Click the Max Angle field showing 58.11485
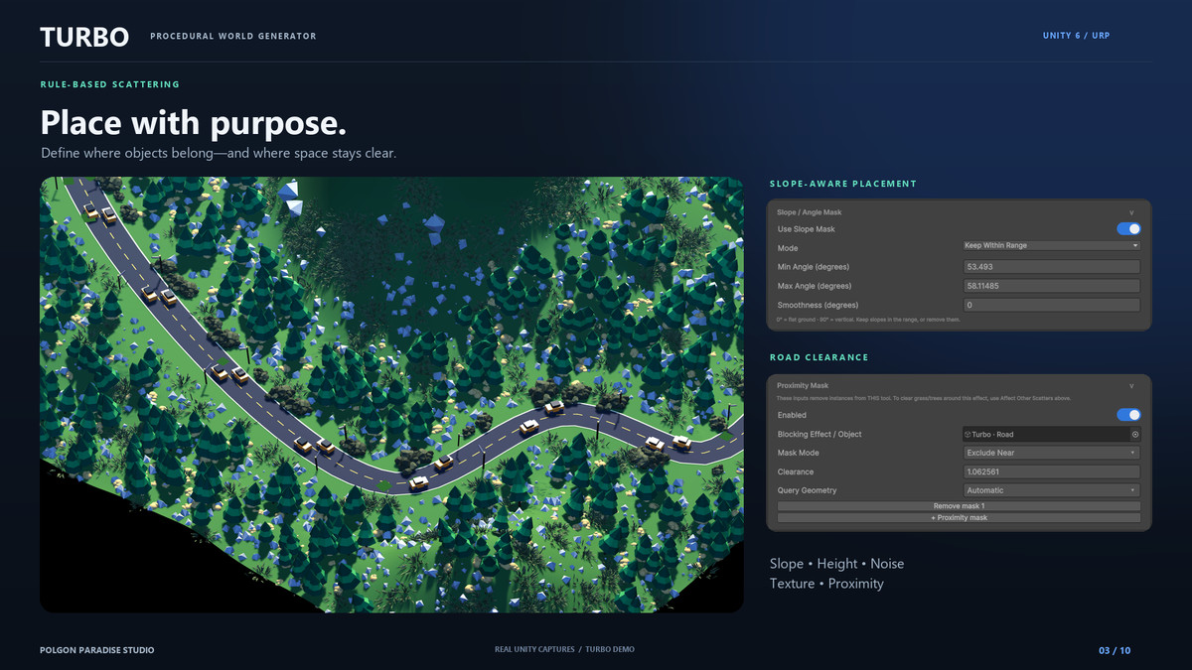The width and height of the screenshot is (1192, 670). coord(1051,286)
